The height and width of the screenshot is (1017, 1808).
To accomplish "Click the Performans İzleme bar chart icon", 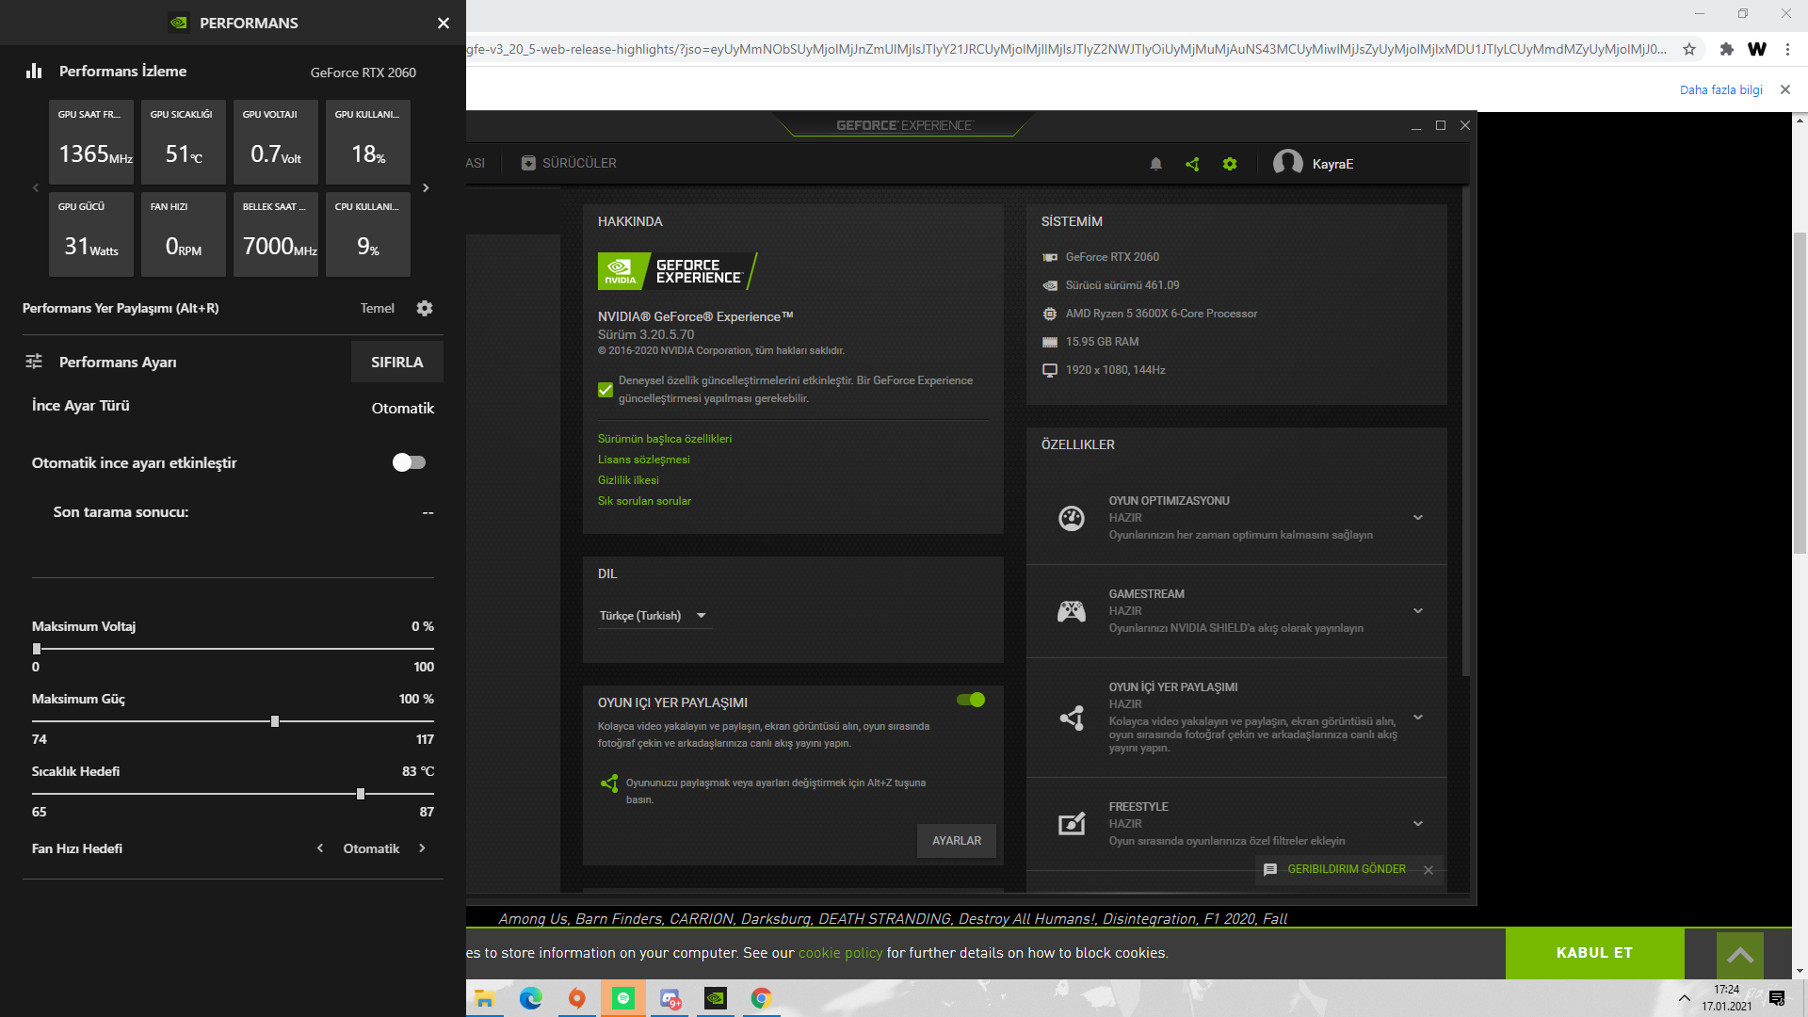I will pos(34,71).
